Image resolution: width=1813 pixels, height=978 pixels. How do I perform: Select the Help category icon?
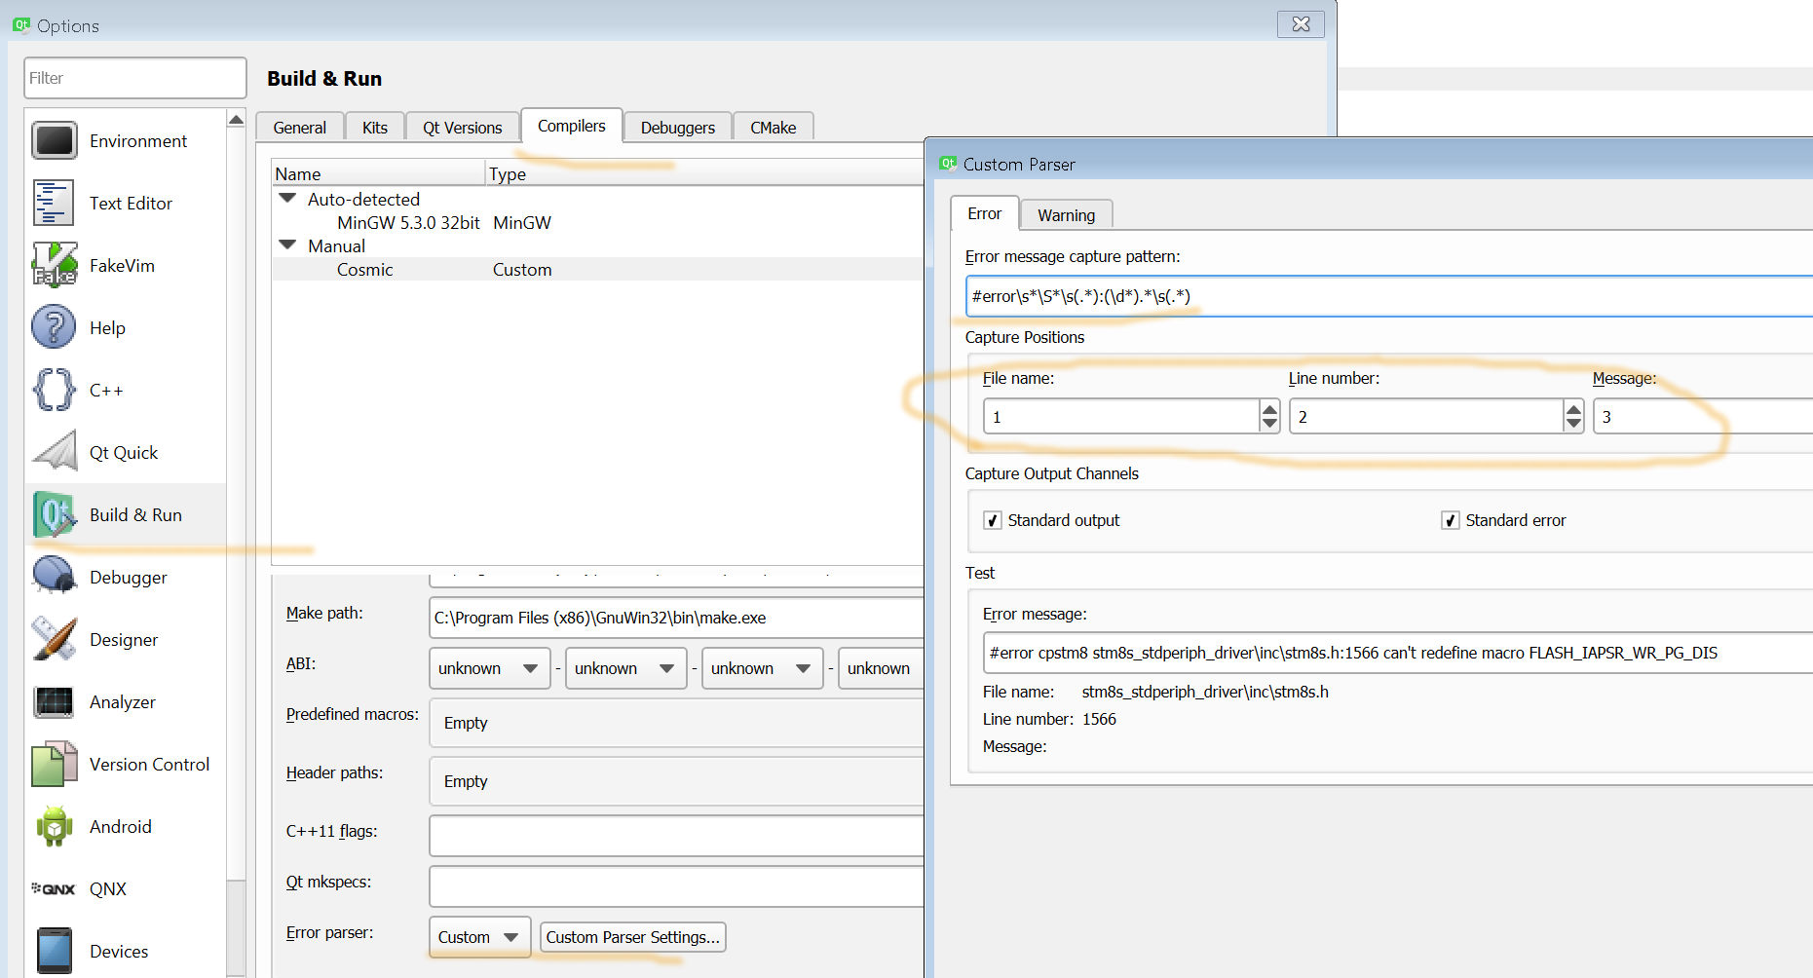coord(54,327)
